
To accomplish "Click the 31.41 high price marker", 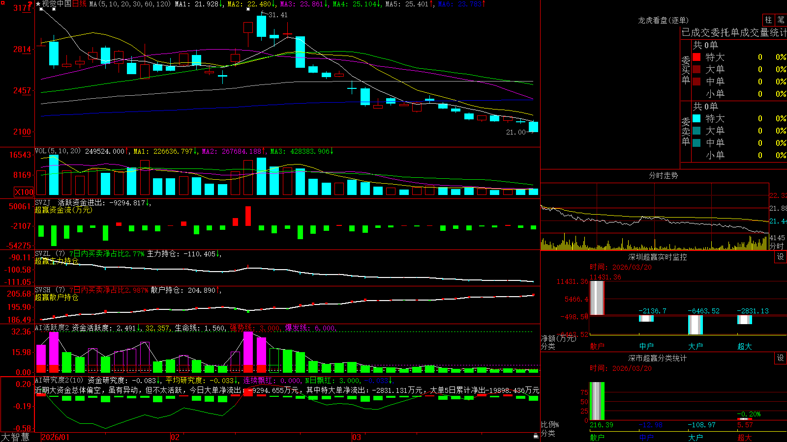I will pos(278,15).
